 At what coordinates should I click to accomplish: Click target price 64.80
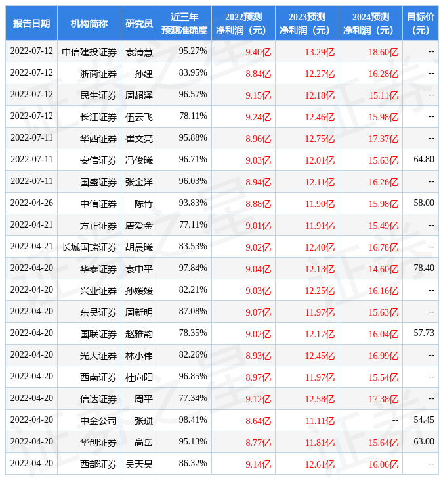click(424, 160)
